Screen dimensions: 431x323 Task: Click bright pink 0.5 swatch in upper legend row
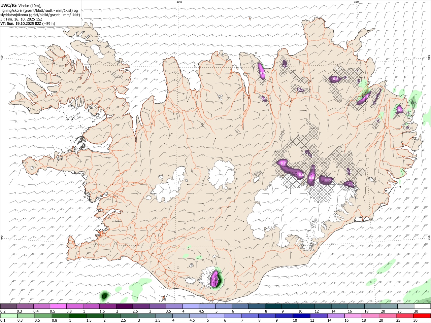pyautogui.click(x=58, y=306)
